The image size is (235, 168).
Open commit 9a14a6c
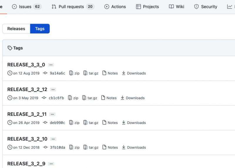[57, 73]
